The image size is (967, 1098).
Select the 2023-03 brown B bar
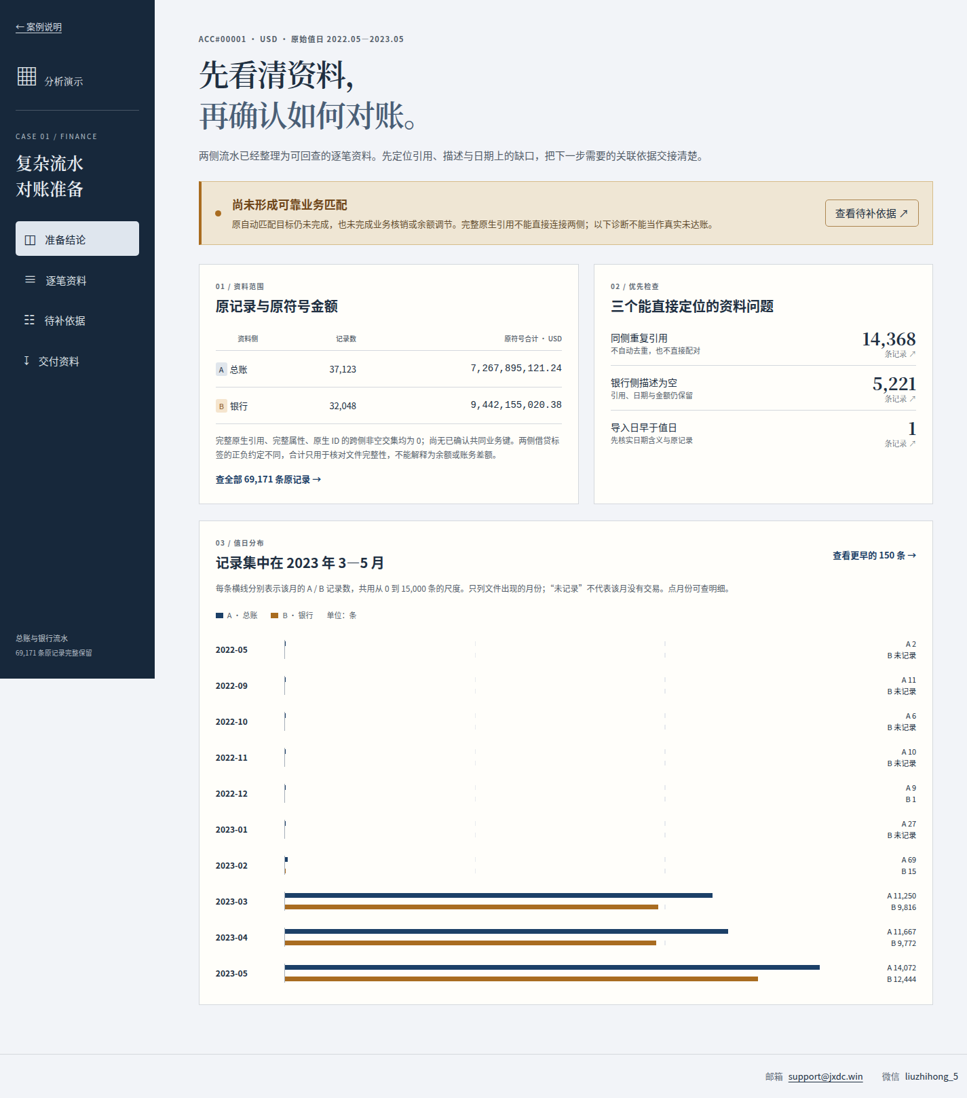pyautogui.click(x=472, y=907)
